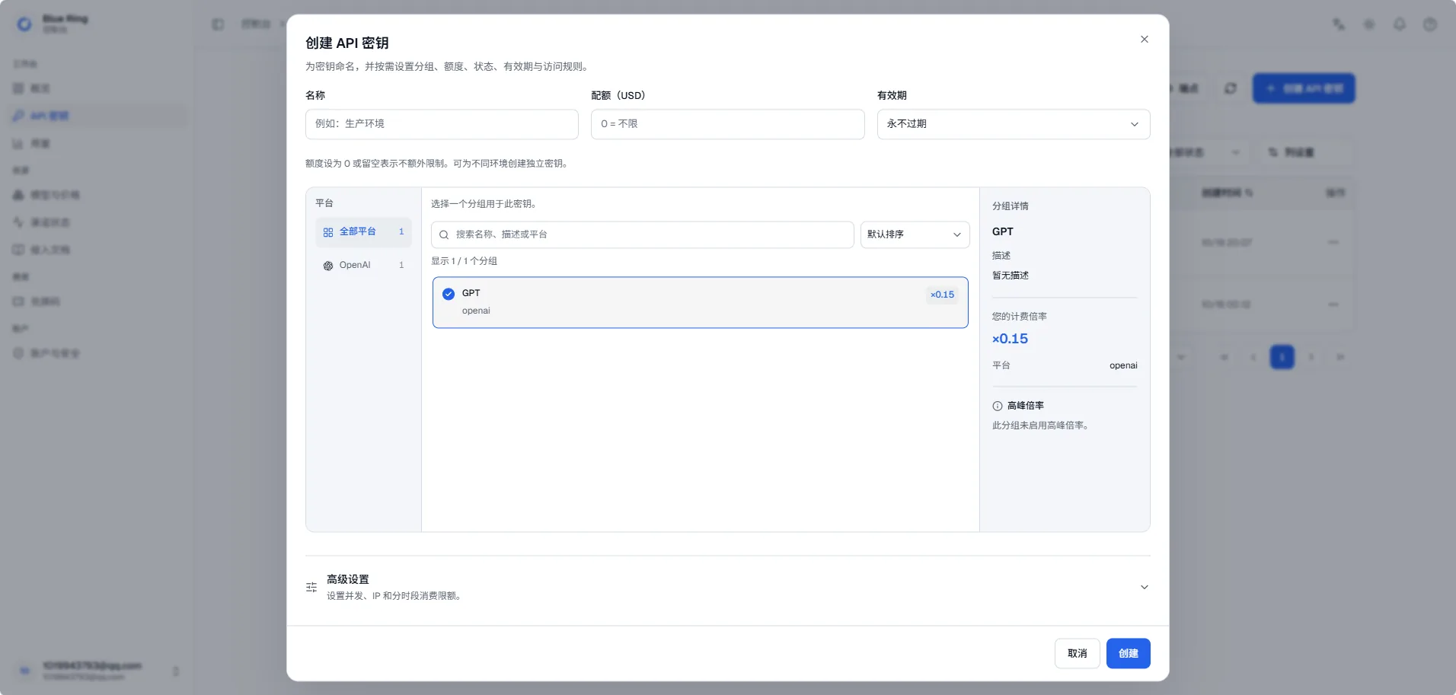Click the 高峰倍率 info icon

[x=998, y=406]
